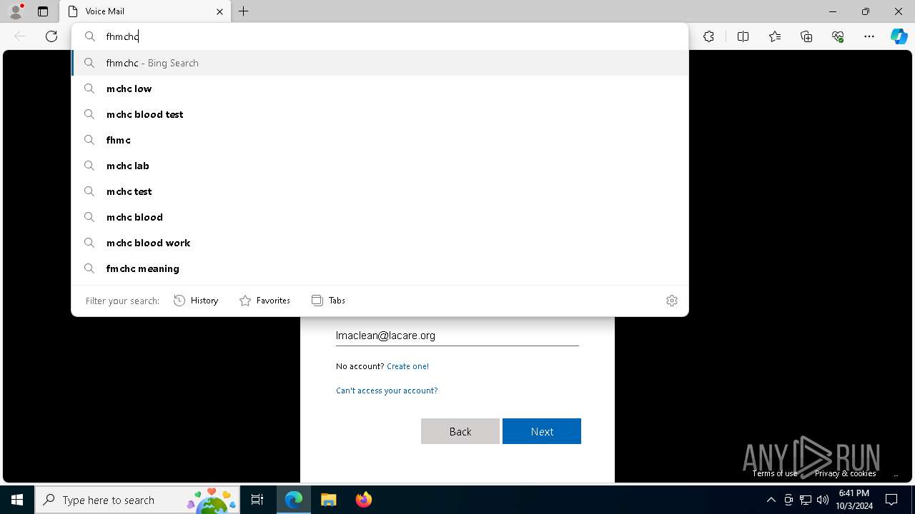Open search suggestion settings gear
This screenshot has width=915, height=514.
click(671, 301)
